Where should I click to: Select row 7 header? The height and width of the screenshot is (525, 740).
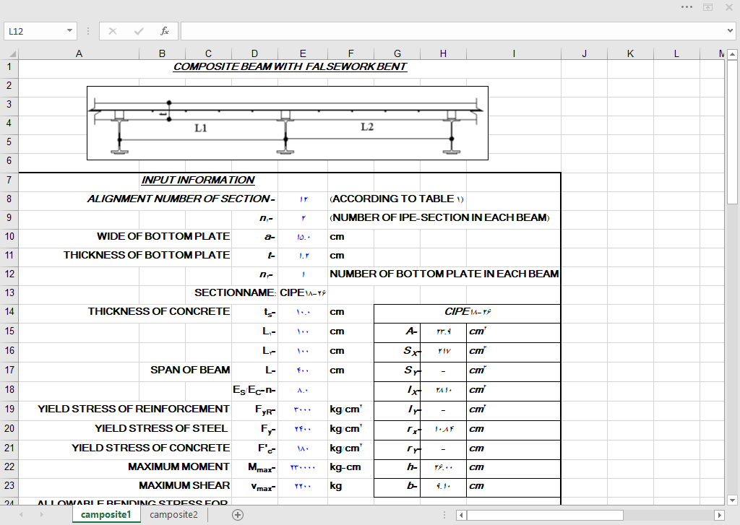click(x=9, y=181)
